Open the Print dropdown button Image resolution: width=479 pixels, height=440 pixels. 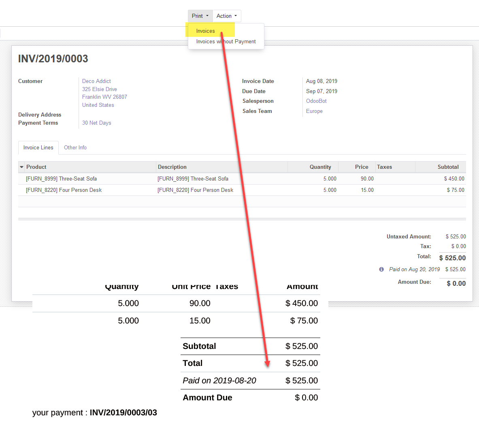click(200, 16)
